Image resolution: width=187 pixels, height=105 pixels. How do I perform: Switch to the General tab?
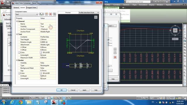(x=16, y=8)
